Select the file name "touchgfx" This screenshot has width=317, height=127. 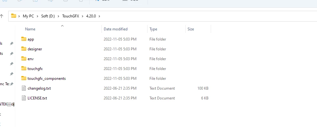35,69
